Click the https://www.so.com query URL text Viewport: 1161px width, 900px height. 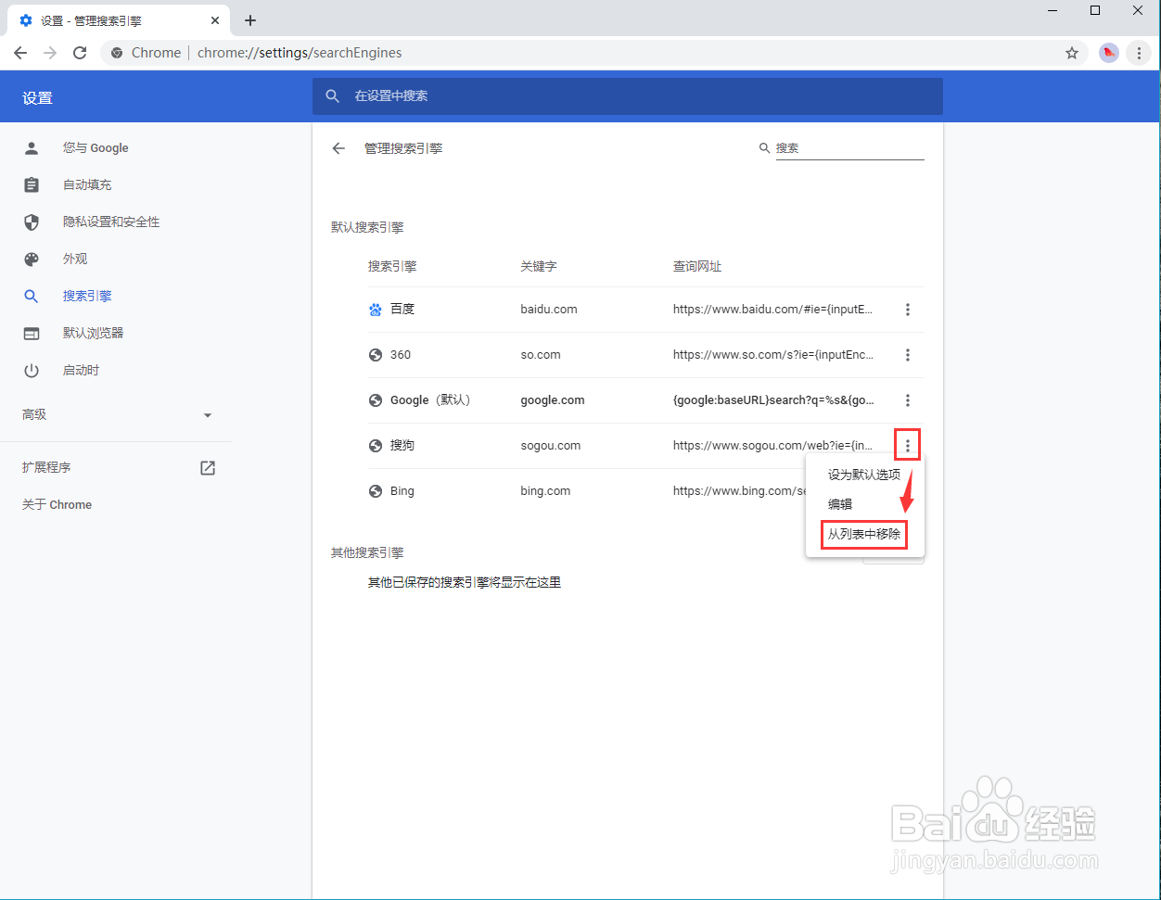pyautogui.click(x=773, y=355)
